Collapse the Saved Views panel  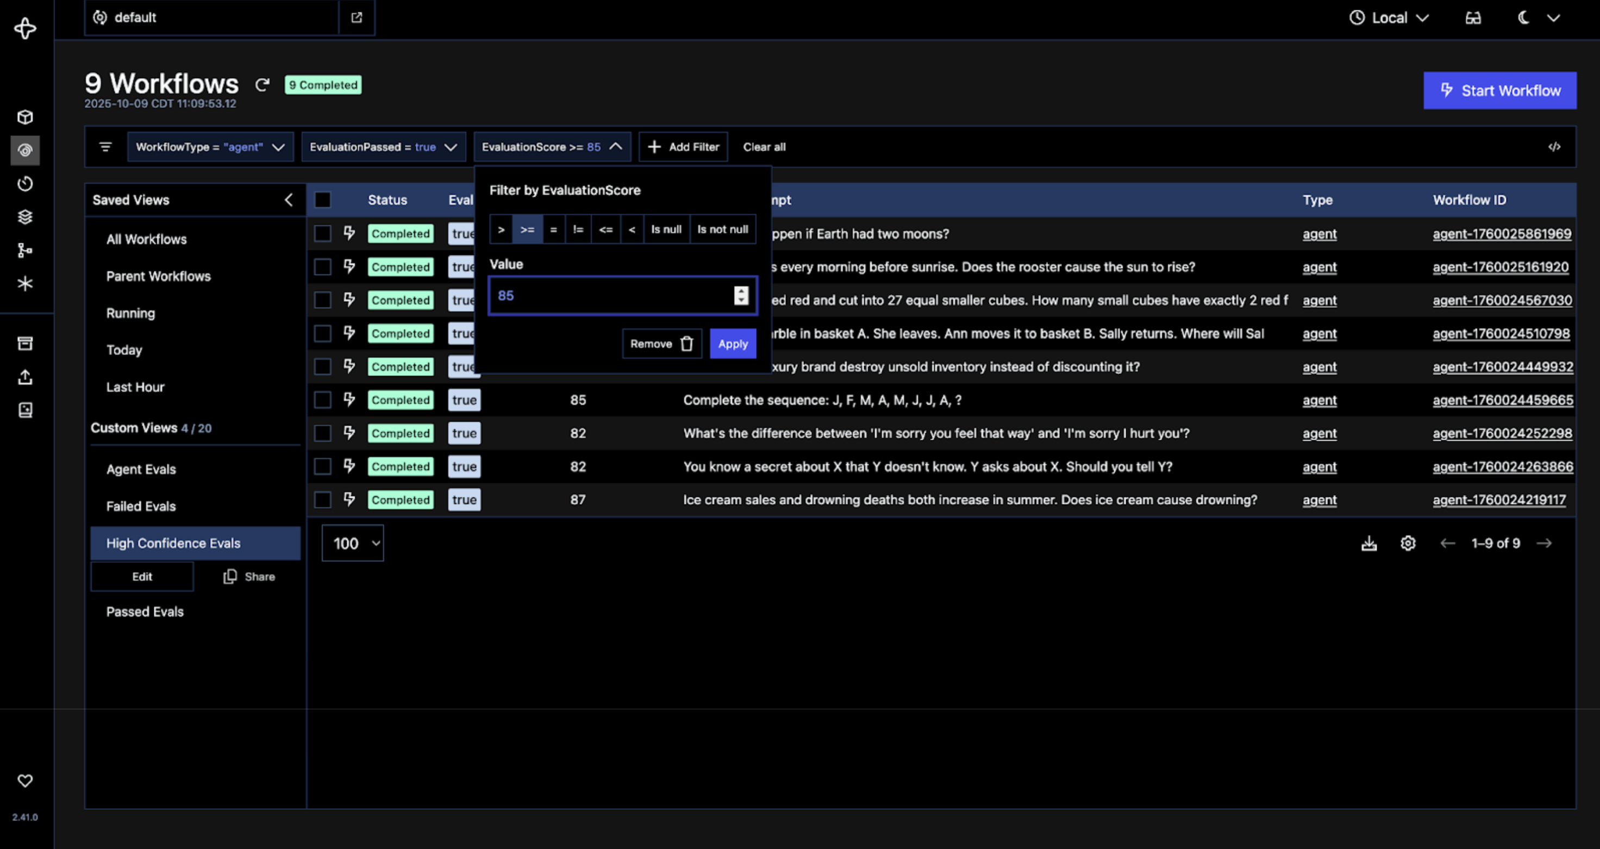click(x=289, y=200)
